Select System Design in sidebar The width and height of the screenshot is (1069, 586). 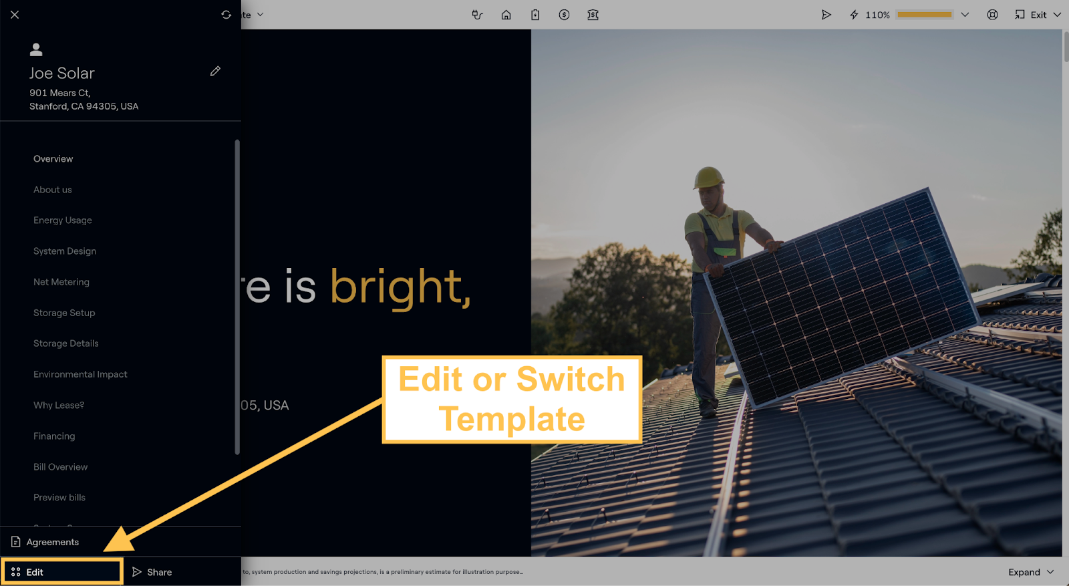click(x=65, y=251)
